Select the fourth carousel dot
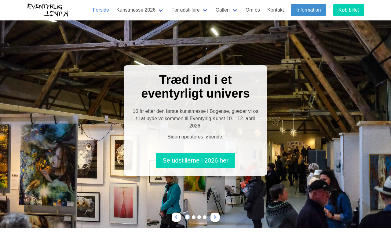Viewport: 391px width, 244px height. 205,217
